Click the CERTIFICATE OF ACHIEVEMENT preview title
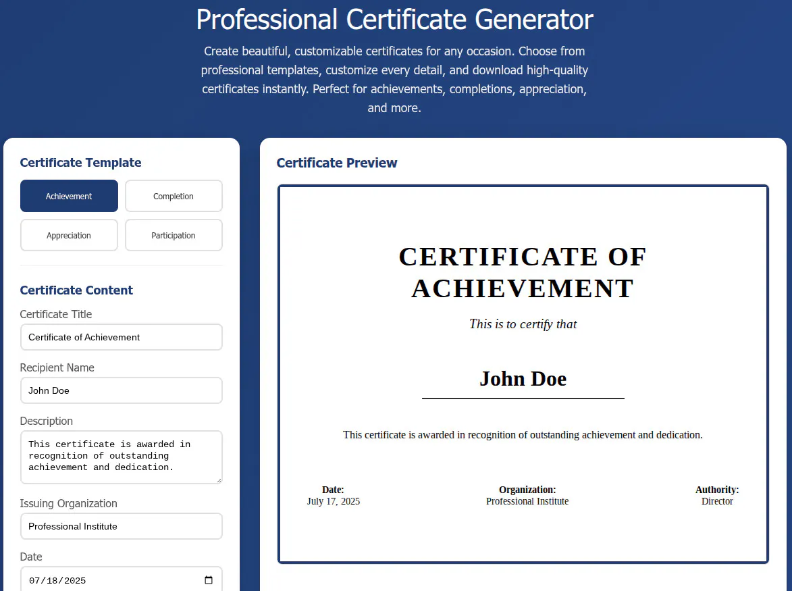 [x=523, y=272]
